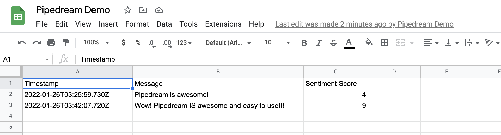
Task: Toggle strikethrough formatting
Action: point(333,43)
